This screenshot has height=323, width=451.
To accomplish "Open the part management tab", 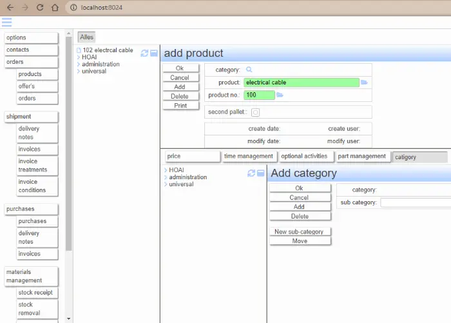I will [x=363, y=156].
